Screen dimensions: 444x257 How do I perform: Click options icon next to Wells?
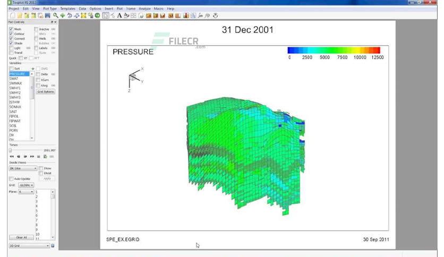tap(53, 38)
